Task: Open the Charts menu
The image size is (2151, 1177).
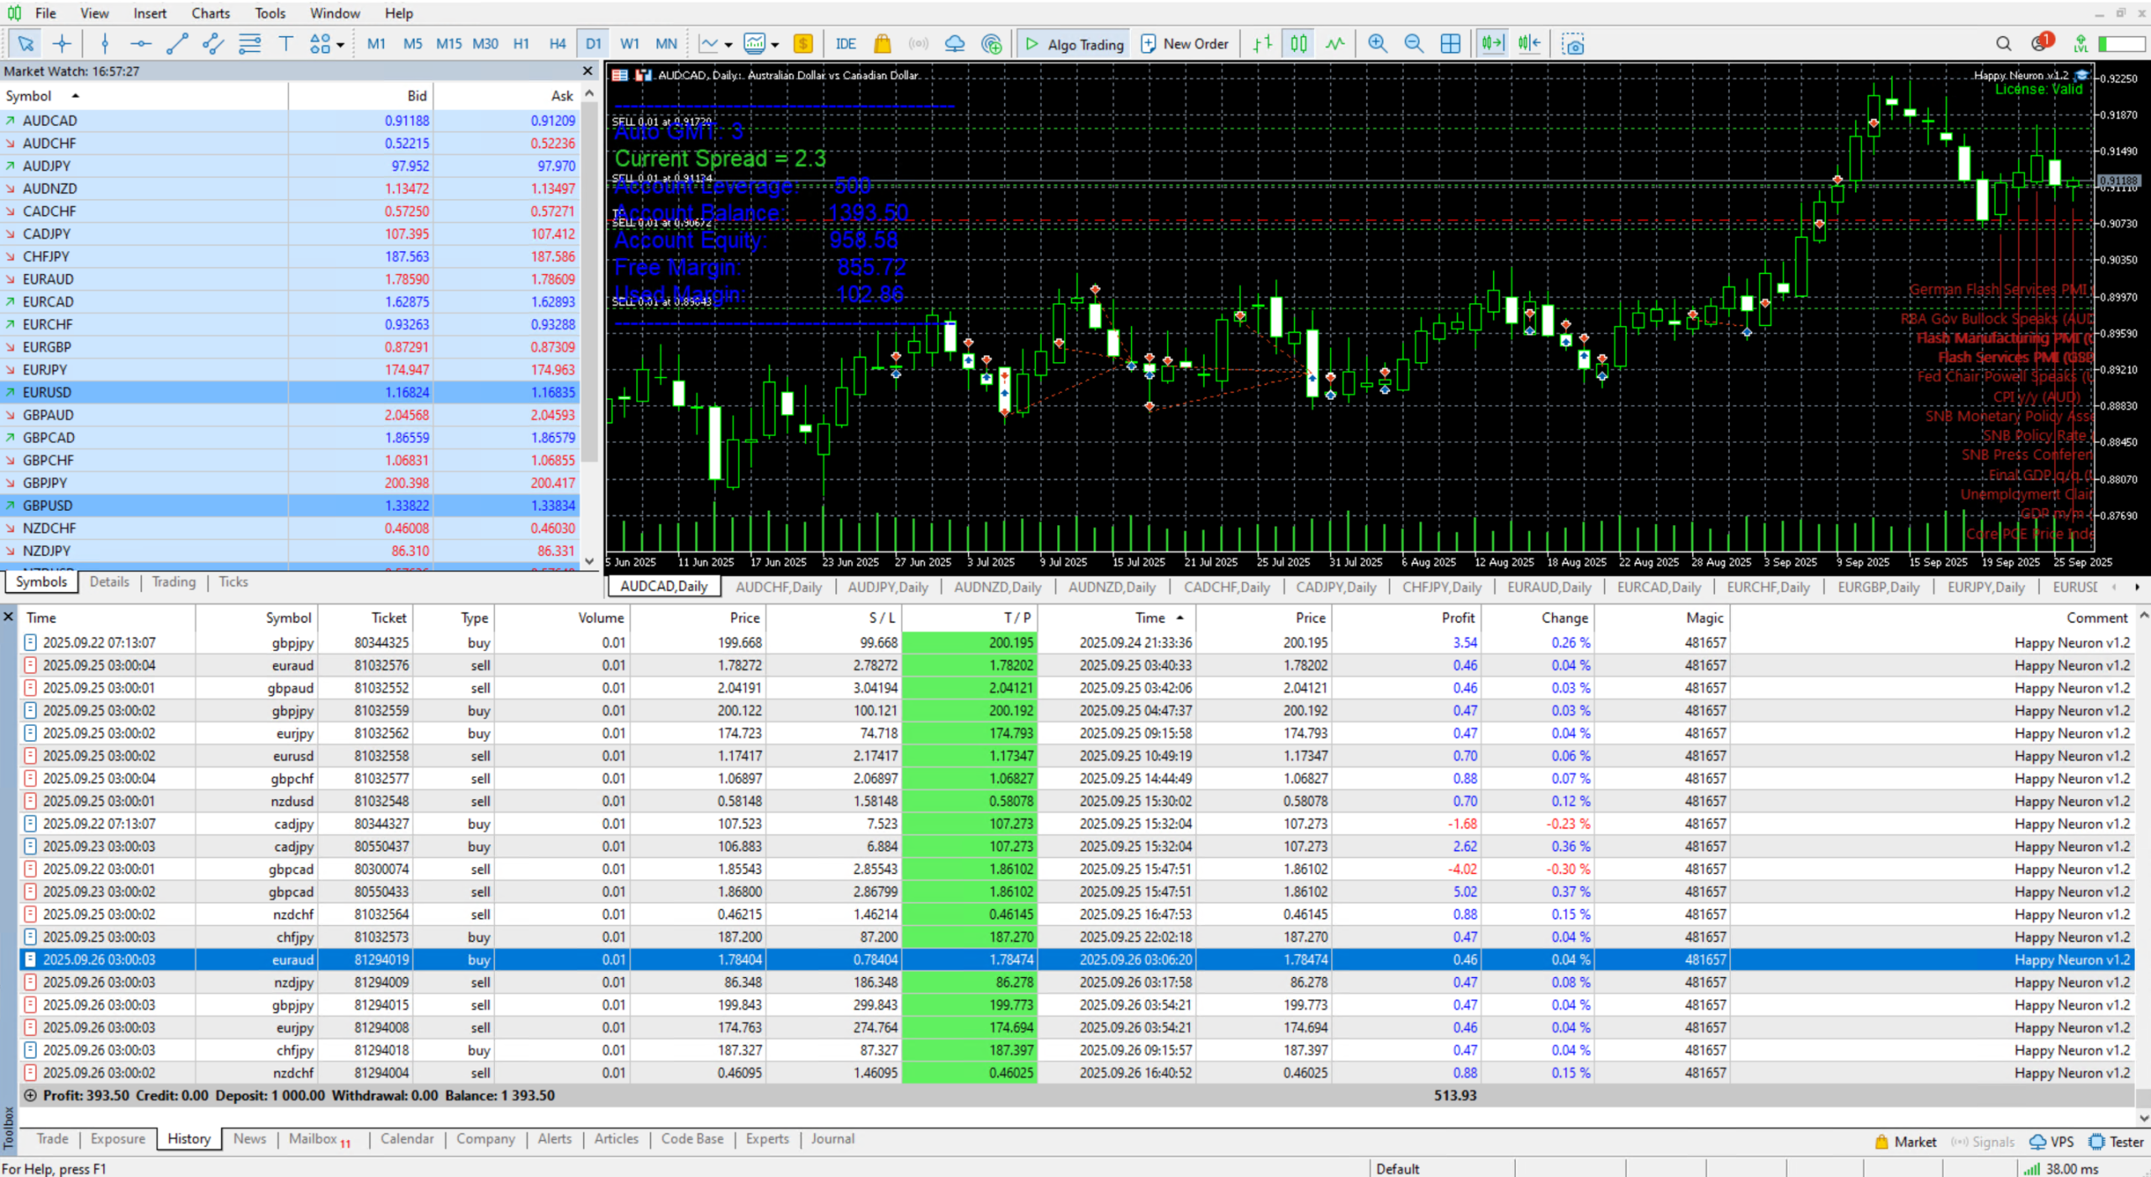Action: pyautogui.click(x=210, y=13)
